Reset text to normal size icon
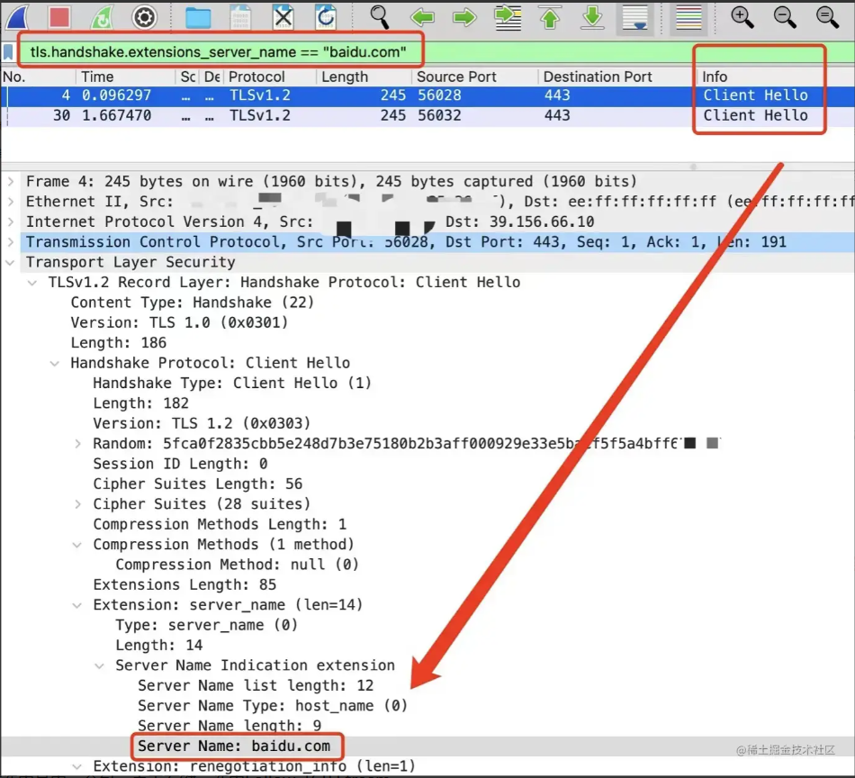The height and width of the screenshot is (778, 855). click(827, 17)
